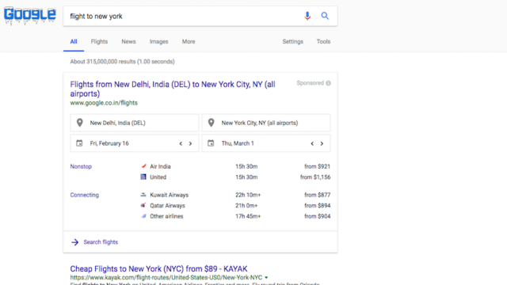Click the Google logo
The image size is (507, 285).
(30, 15)
